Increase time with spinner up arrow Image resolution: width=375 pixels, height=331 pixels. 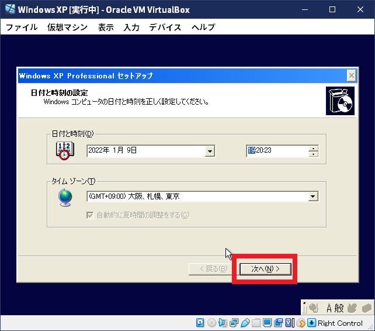pos(313,149)
